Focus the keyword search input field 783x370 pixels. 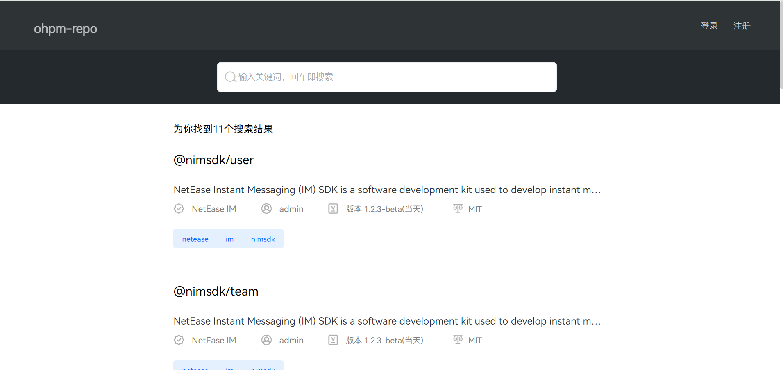tap(387, 77)
